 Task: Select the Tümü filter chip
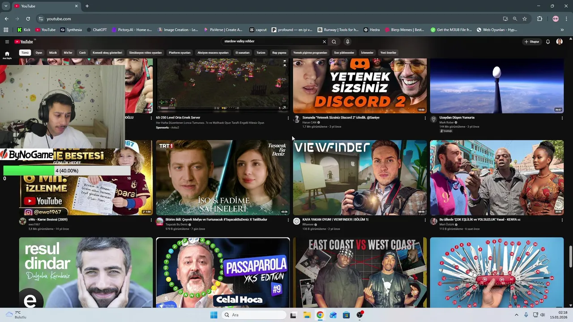(25, 53)
